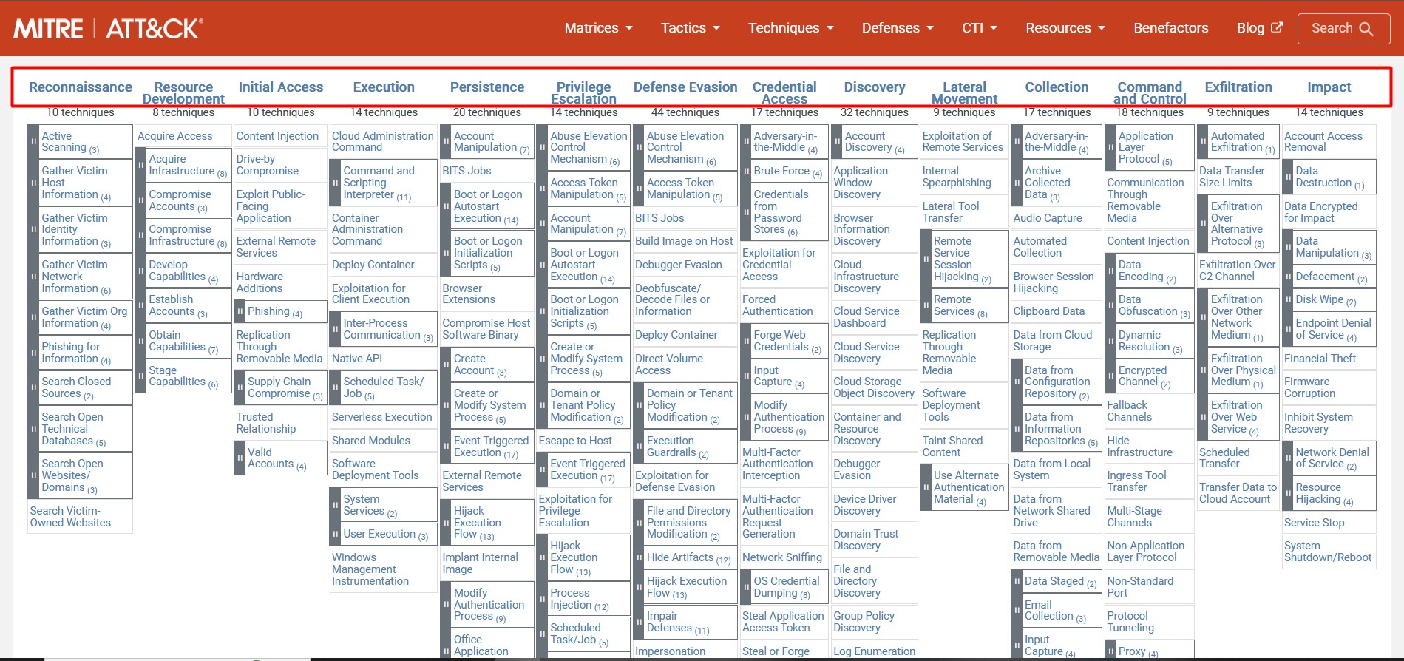Image resolution: width=1404 pixels, height=661 pixels.
Task: Open the Network Sniffing technique in Credential Access
Action: point(781,557)
